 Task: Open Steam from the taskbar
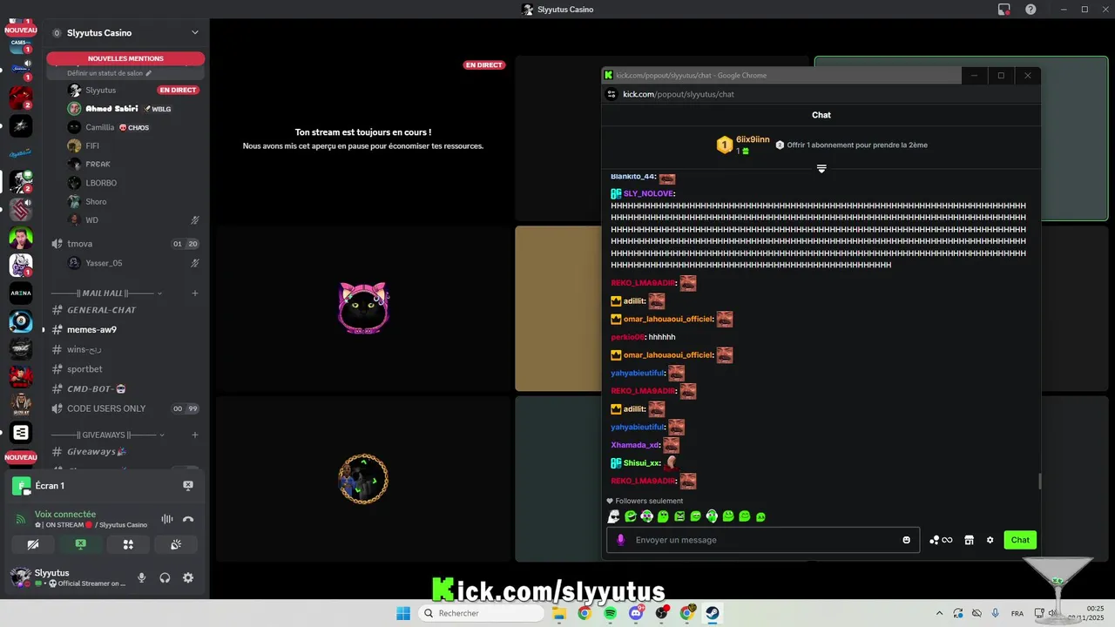pyautogui.click(x=712, y=613)
